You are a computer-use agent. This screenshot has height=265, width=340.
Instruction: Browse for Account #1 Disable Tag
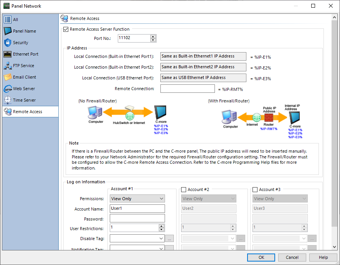169,239
